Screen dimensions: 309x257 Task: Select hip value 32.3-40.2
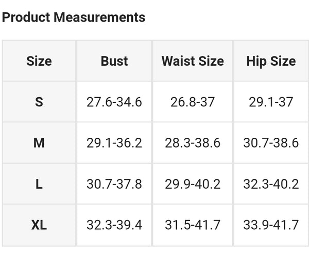coord(271,184)
